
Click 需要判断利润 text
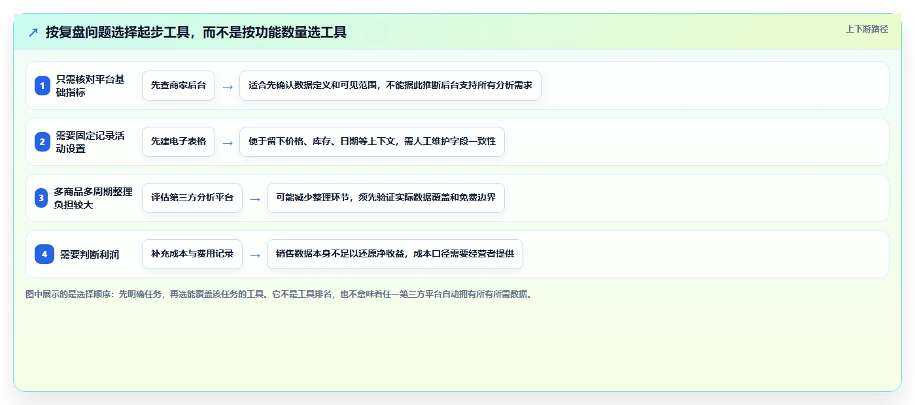click(x=90, y=255)
